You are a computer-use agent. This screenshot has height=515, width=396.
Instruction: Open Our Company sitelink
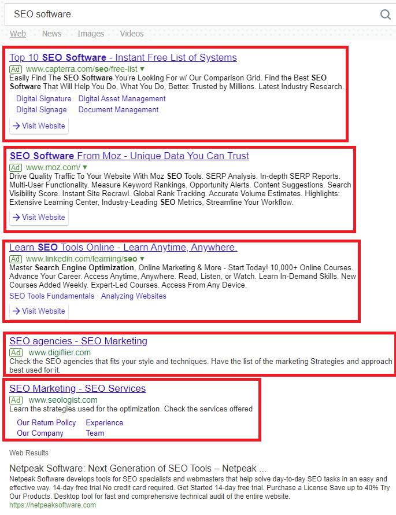tap(40, 433)
